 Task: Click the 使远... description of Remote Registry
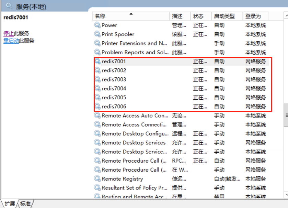(x=179, y=178)
